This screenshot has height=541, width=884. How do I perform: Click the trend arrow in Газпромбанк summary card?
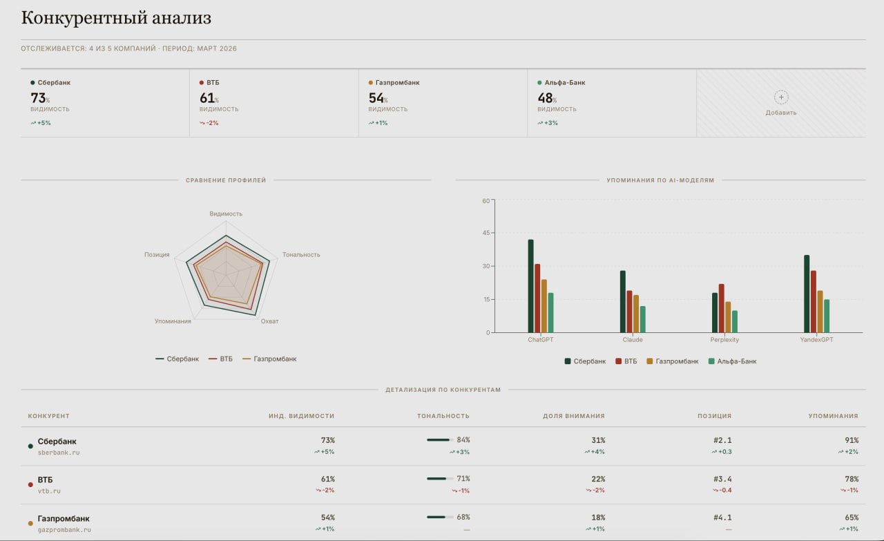(371, 123)
